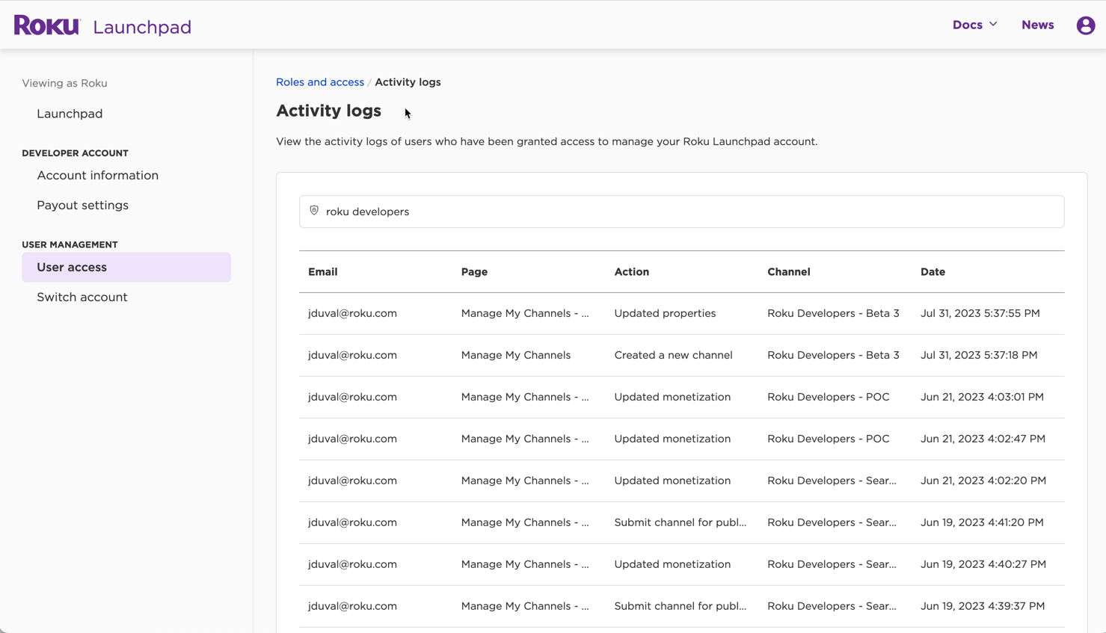Open Account information settings
1106x633 pixels.
97,175
